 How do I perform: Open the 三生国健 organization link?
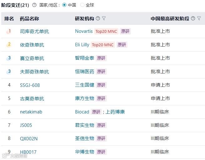tap(85, 85)
